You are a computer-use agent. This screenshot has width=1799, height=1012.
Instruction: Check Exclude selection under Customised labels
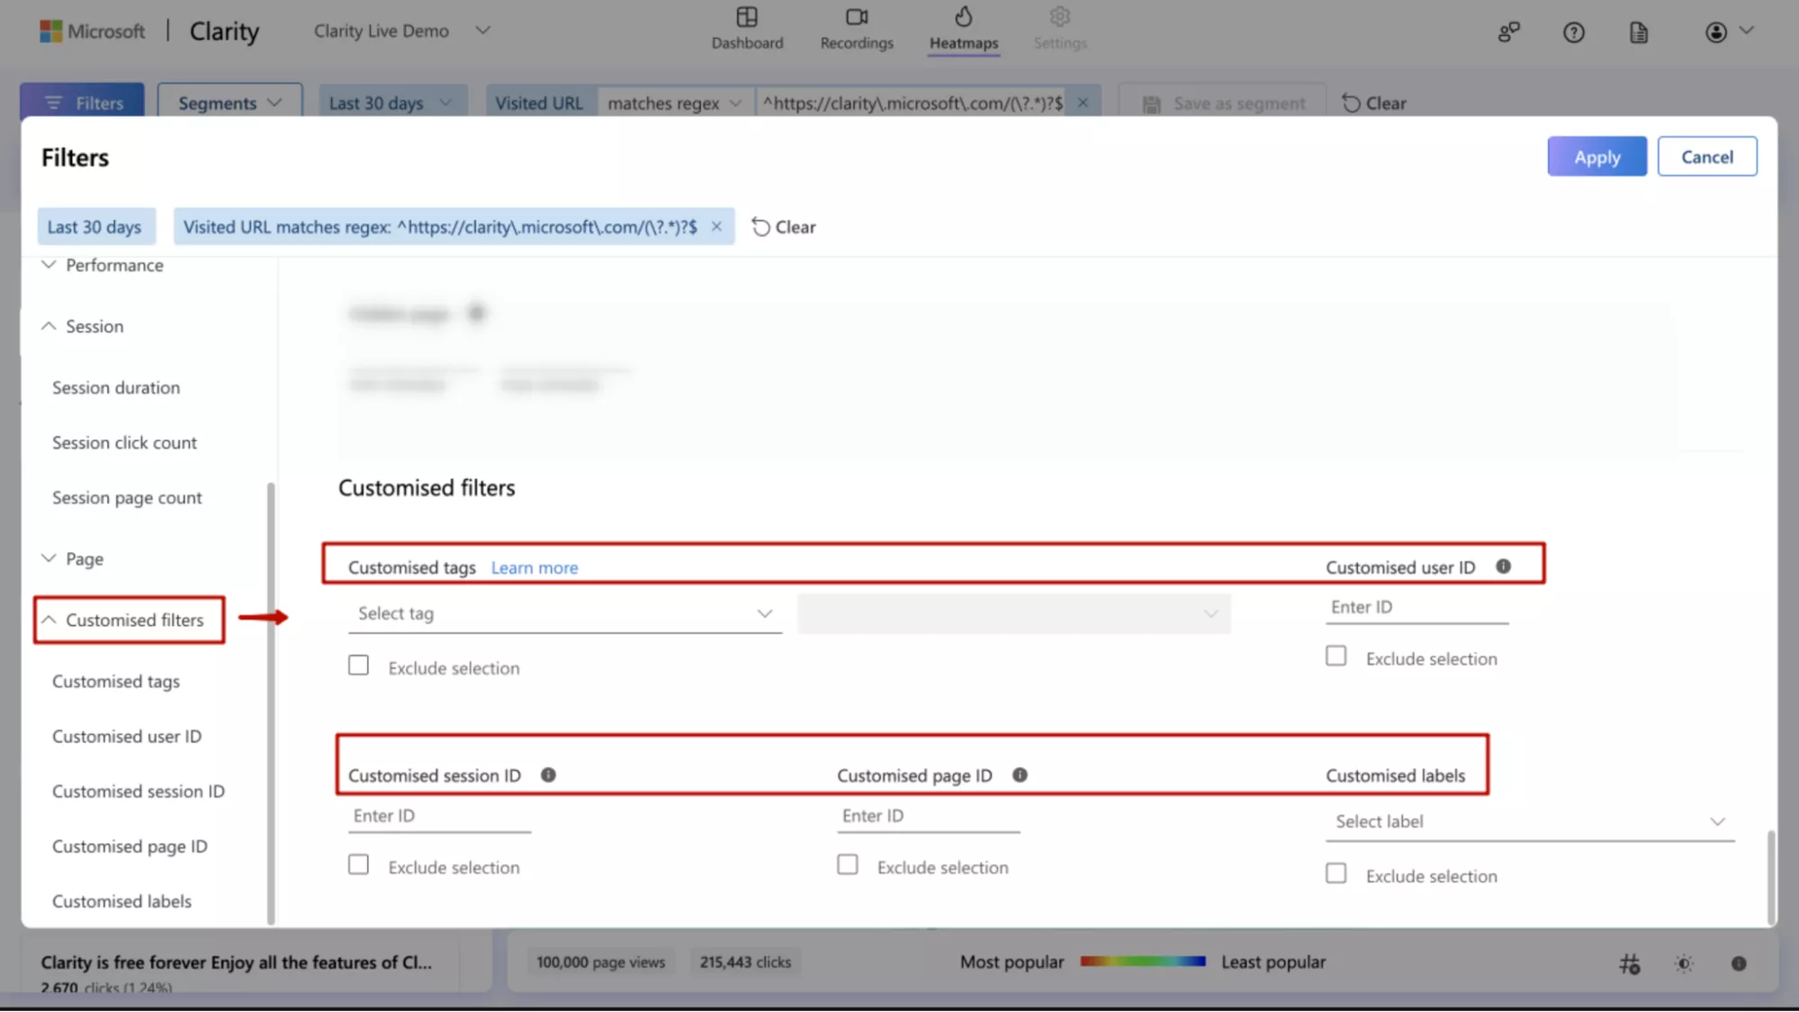pos(1336,872)
